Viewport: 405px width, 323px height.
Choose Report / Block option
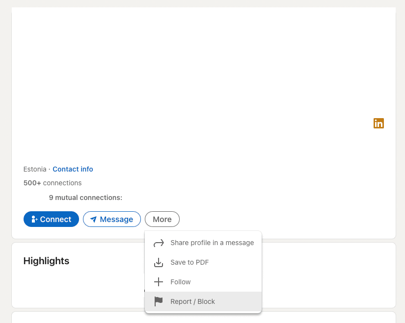point(203,301)
